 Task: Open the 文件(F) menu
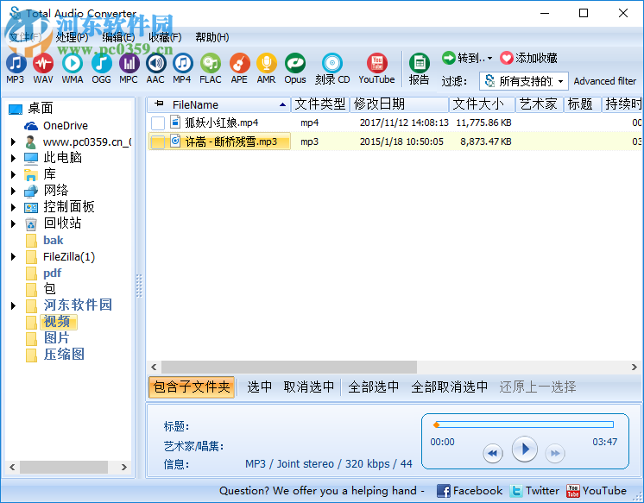(25, 37)
